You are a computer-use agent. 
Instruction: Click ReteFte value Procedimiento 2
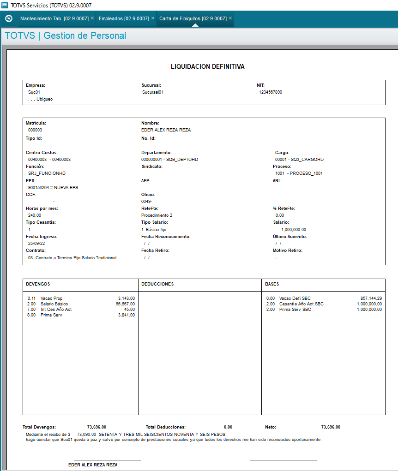pos(157,215)
